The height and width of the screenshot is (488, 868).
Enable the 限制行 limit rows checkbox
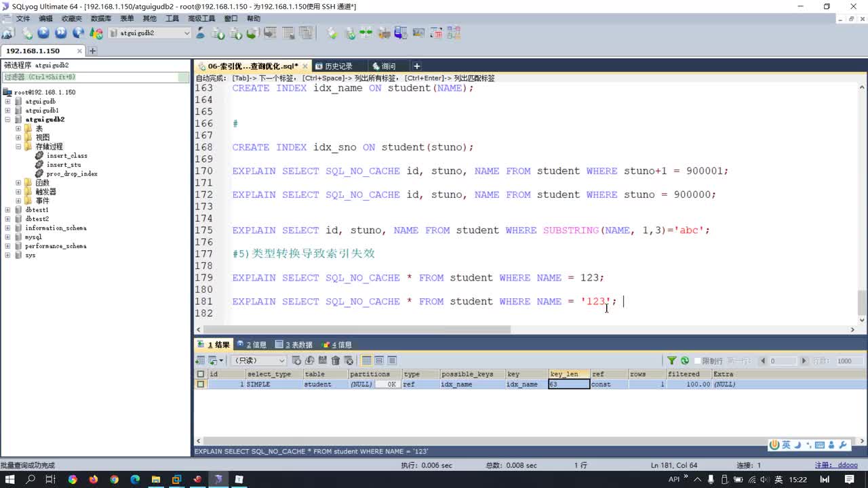(x=697, y=361)
